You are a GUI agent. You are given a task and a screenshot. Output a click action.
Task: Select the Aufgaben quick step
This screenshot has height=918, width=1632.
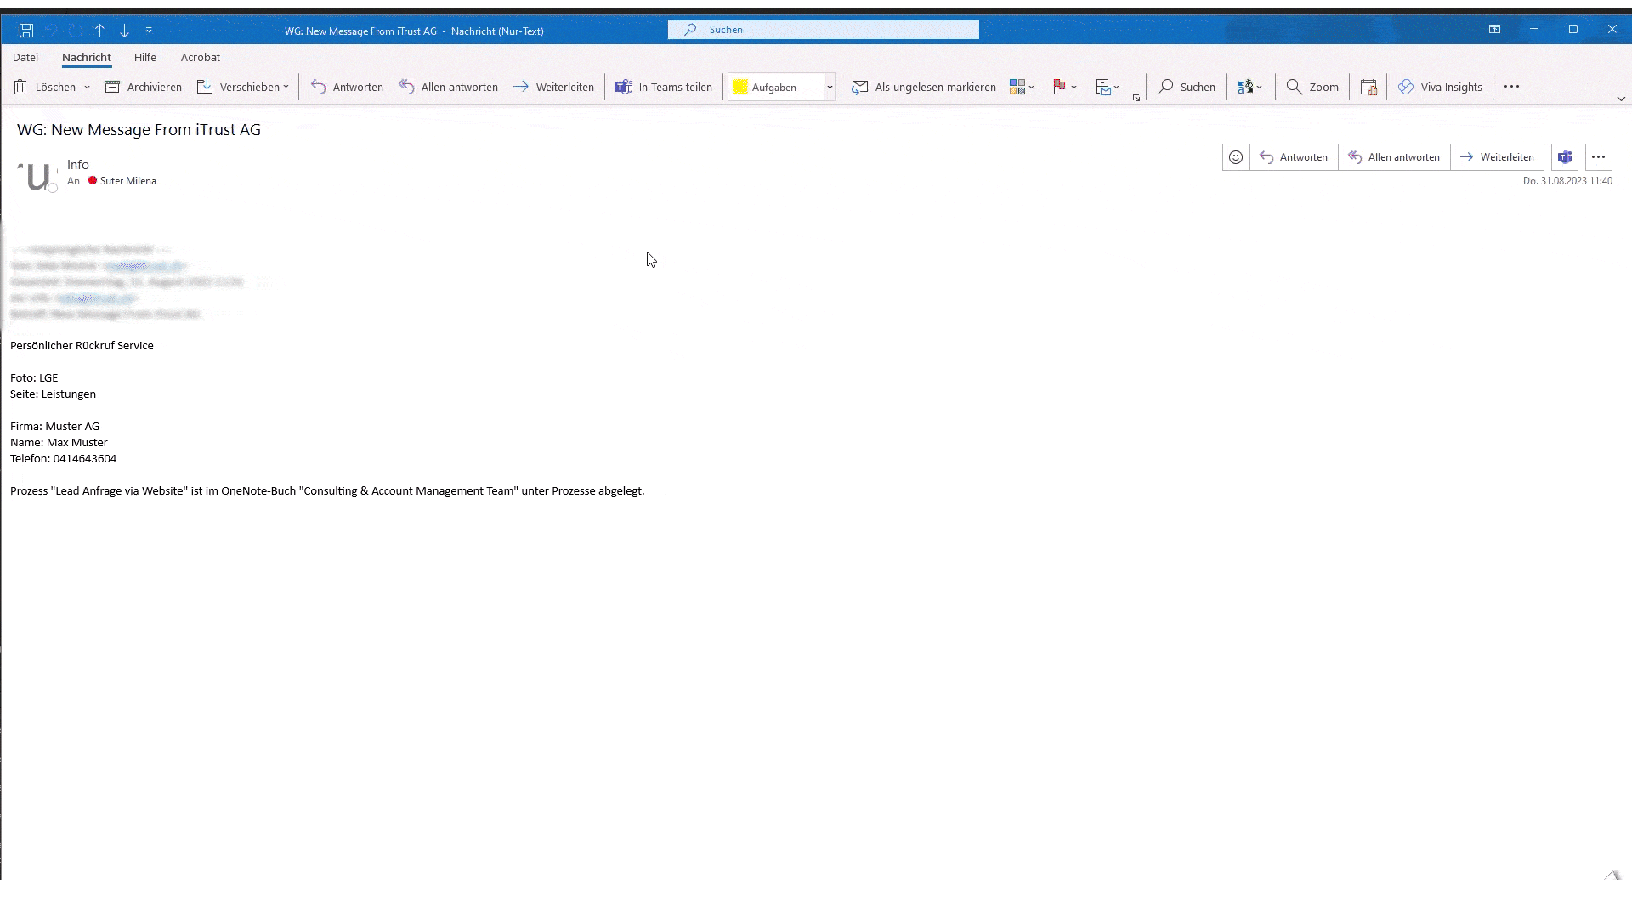click(x=775, y=87)
